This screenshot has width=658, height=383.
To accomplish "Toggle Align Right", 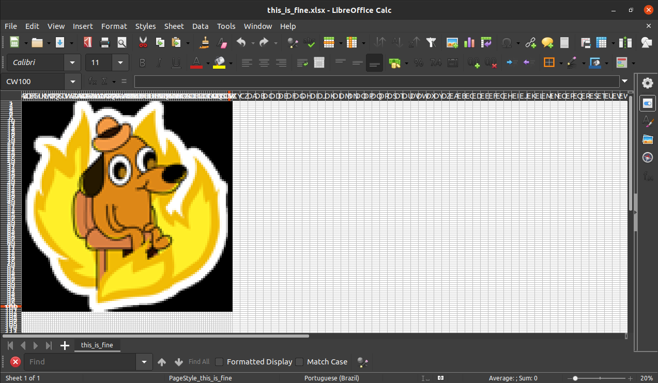I will coord(281,62).
